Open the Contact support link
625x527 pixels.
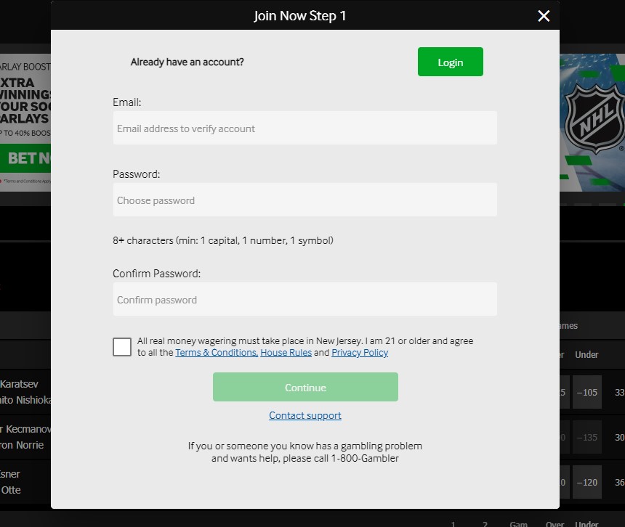tap(305, 415)
